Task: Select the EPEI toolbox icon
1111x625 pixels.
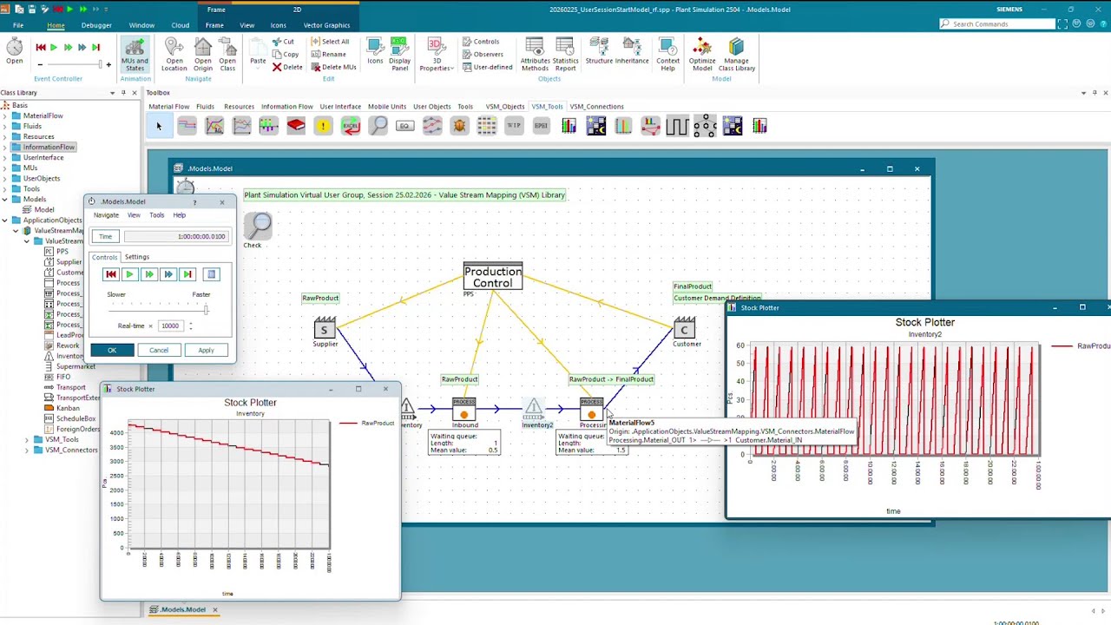Action: pyautogui.click(x=541, y=127)
